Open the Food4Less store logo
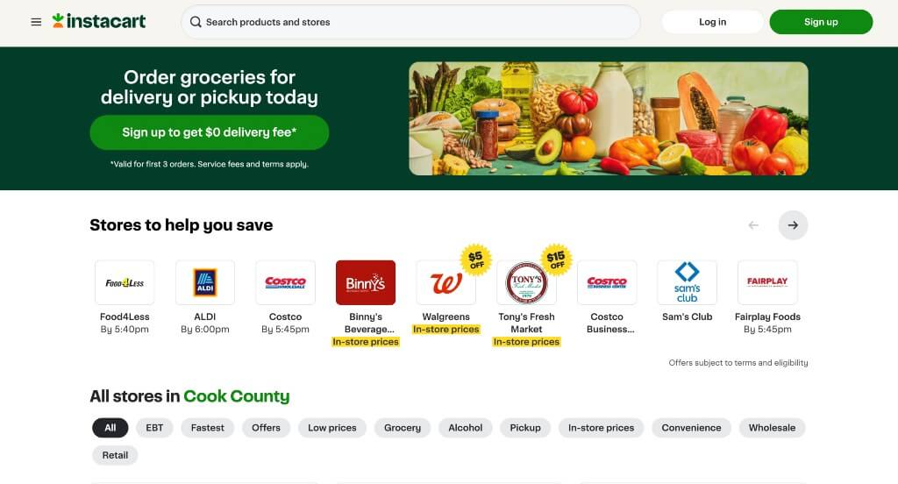The height and width of the screenshot is (484, 898). click(x=125, y=282)
